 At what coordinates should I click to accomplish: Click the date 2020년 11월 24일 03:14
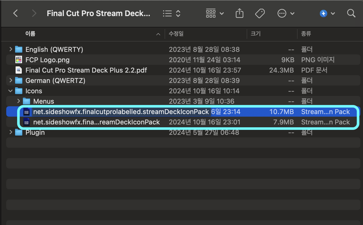click(x=205, y=60)
